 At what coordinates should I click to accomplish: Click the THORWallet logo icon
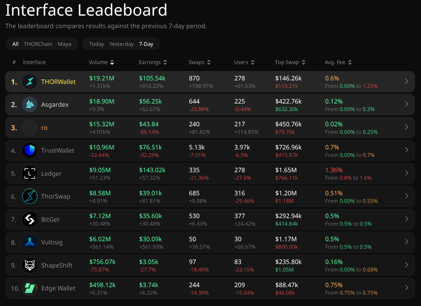pos(29,81)
